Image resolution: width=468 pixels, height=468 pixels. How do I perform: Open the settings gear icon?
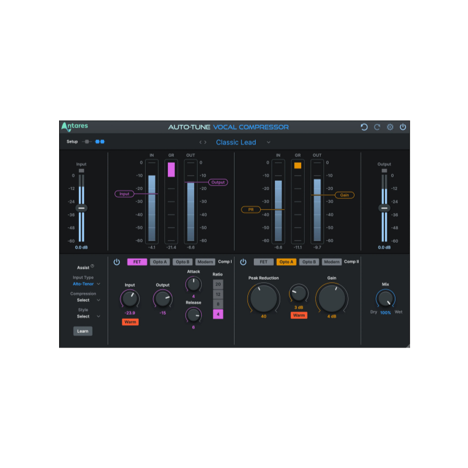(x=390, y=127)
